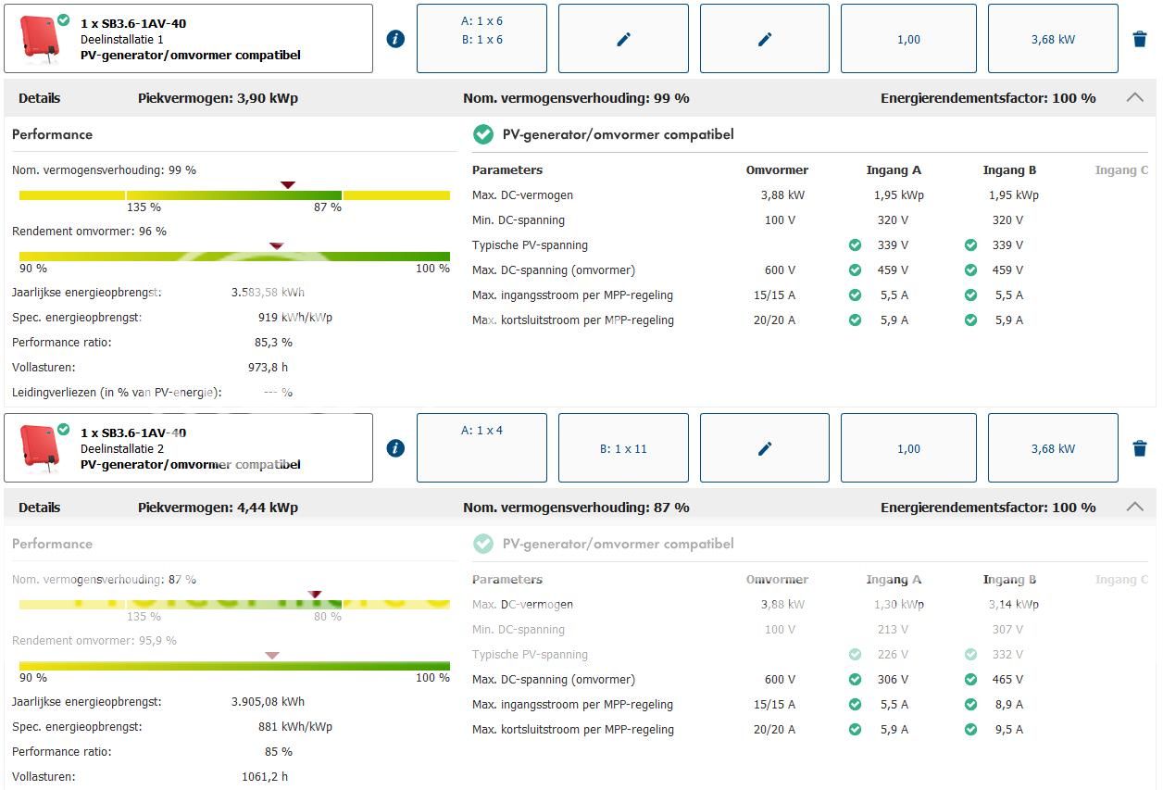The height and width of the screenshot is (790, 1163).
Task: Delete Deelinstallatie 2 with trash icon
Action: click(x=1140, y=448)
